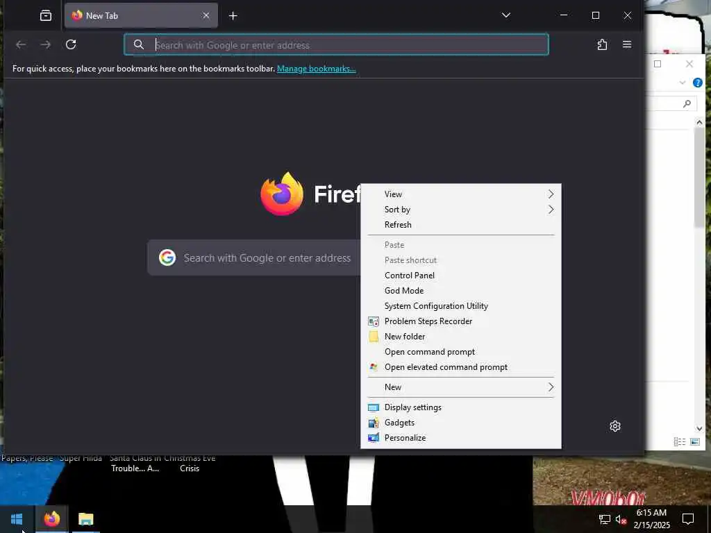Open the Manage bookmarks link
The height and width of the screenshot is (533, 711).
(317, 69)
